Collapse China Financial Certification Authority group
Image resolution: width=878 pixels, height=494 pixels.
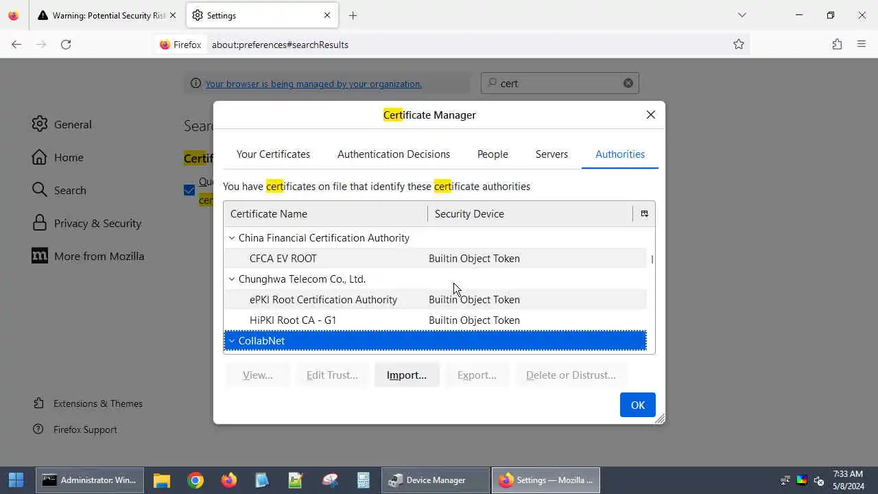[232, 238]
